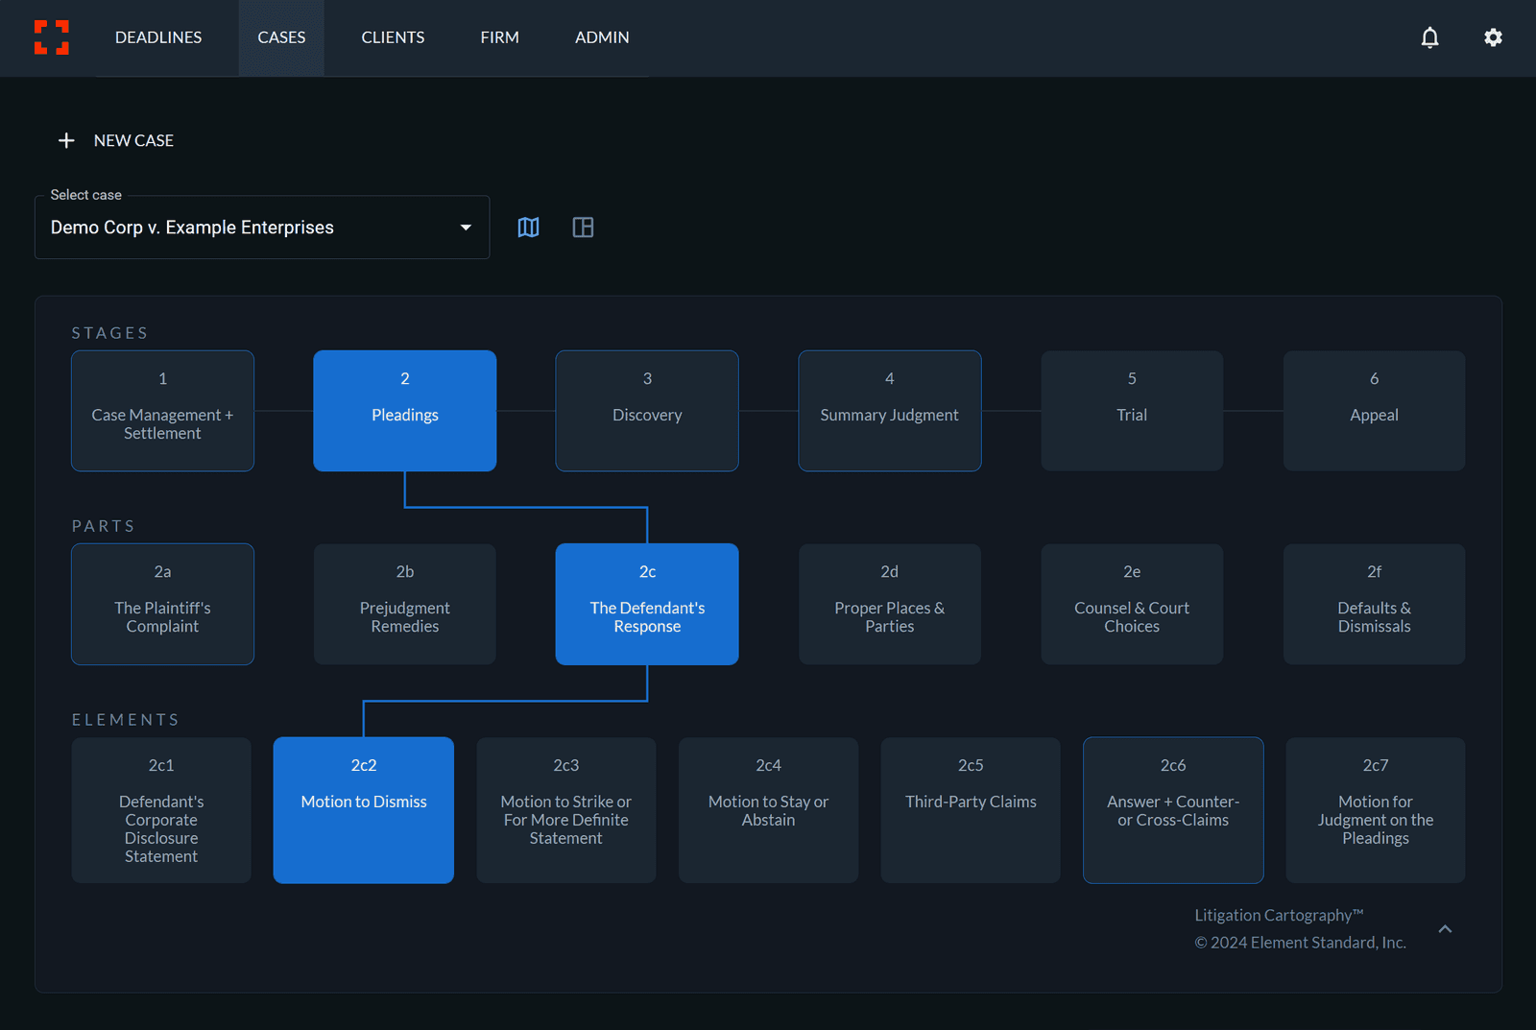
Task: Collapse footer with the up chevron
Action: [x=1445, y=929]
